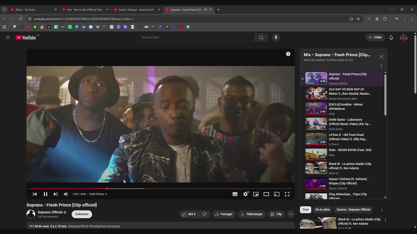Image resolution: width=417 pixels, height=234 pixels.
Task: Open the Instagram bookmark
Action: 42,27
